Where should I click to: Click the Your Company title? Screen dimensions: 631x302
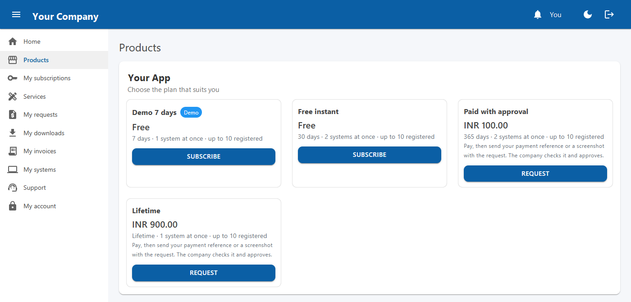tap(65, 17)
